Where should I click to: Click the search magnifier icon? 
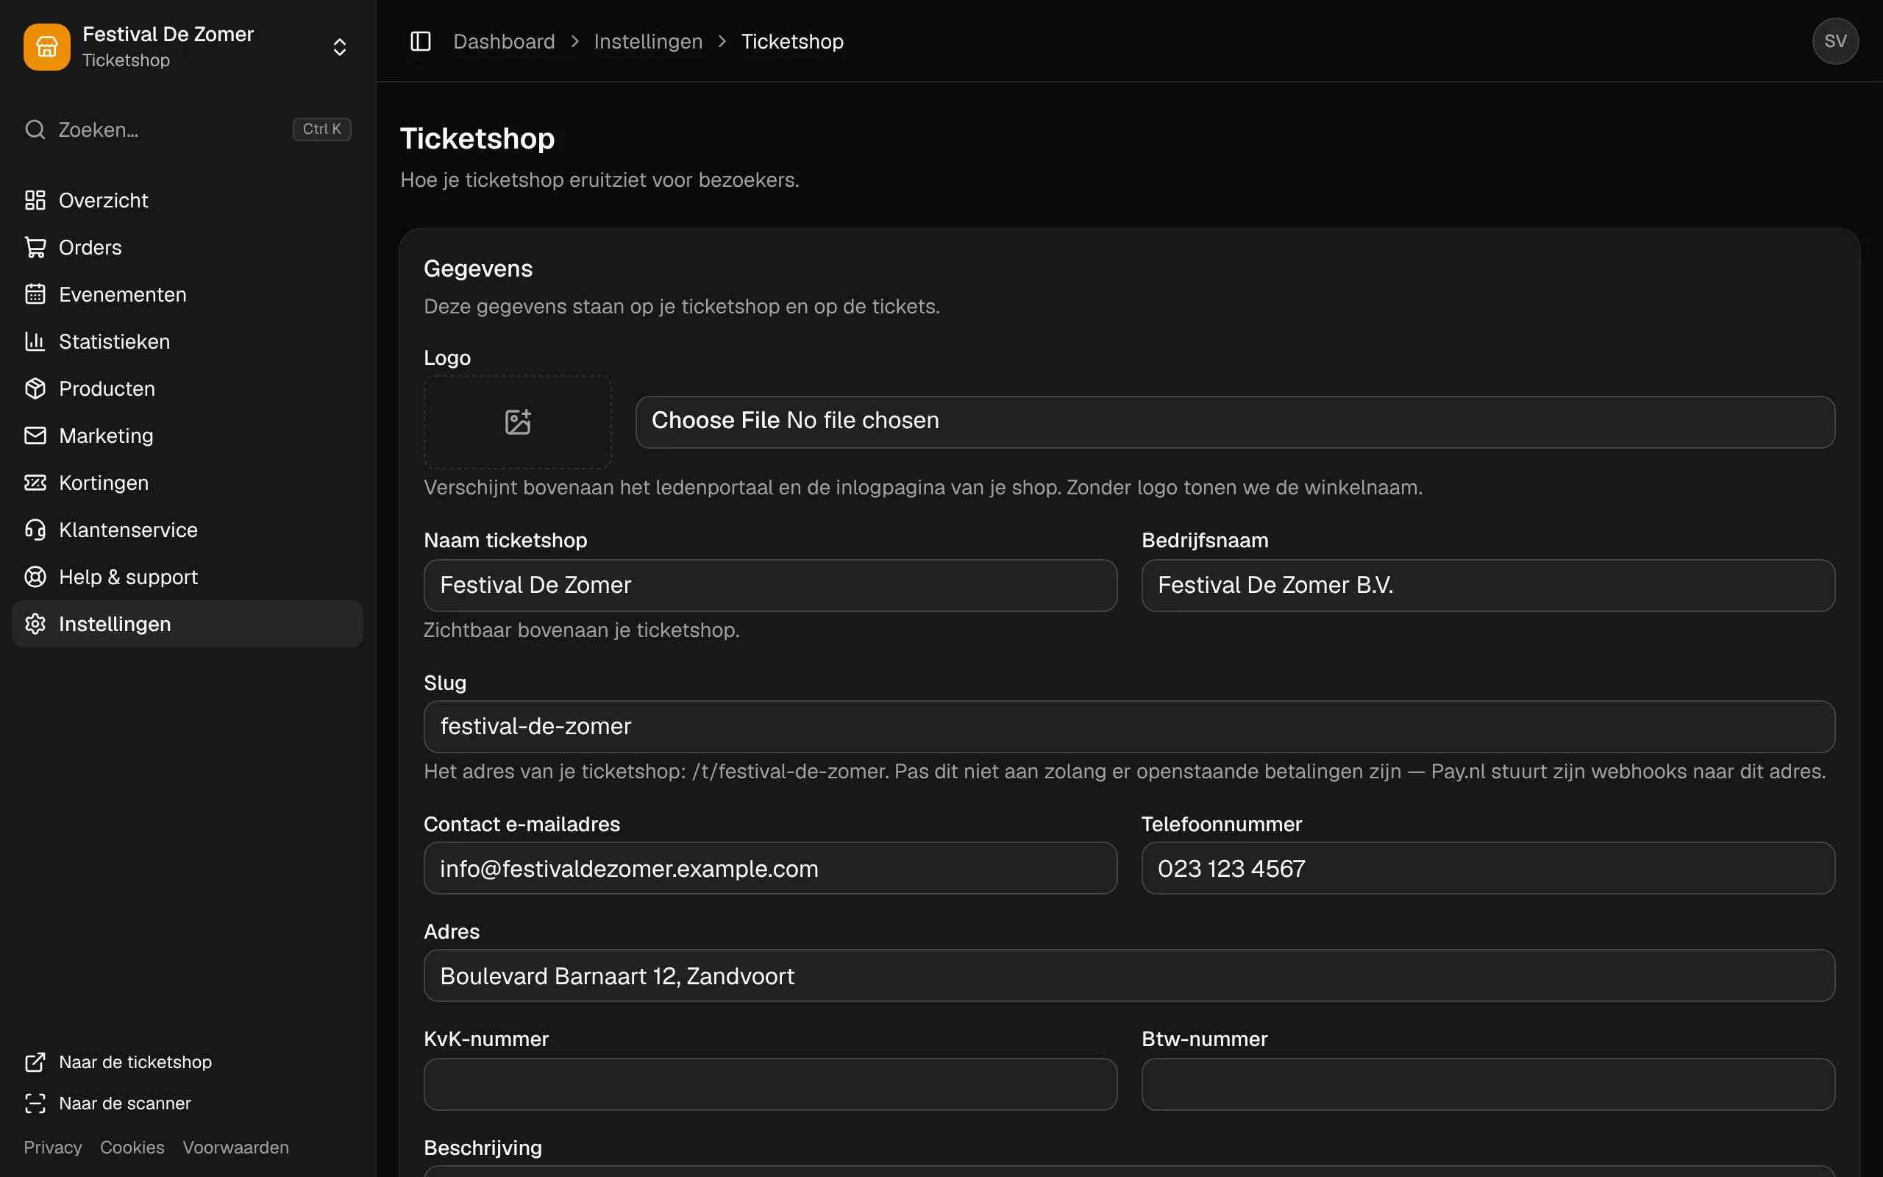pos(35,129)
